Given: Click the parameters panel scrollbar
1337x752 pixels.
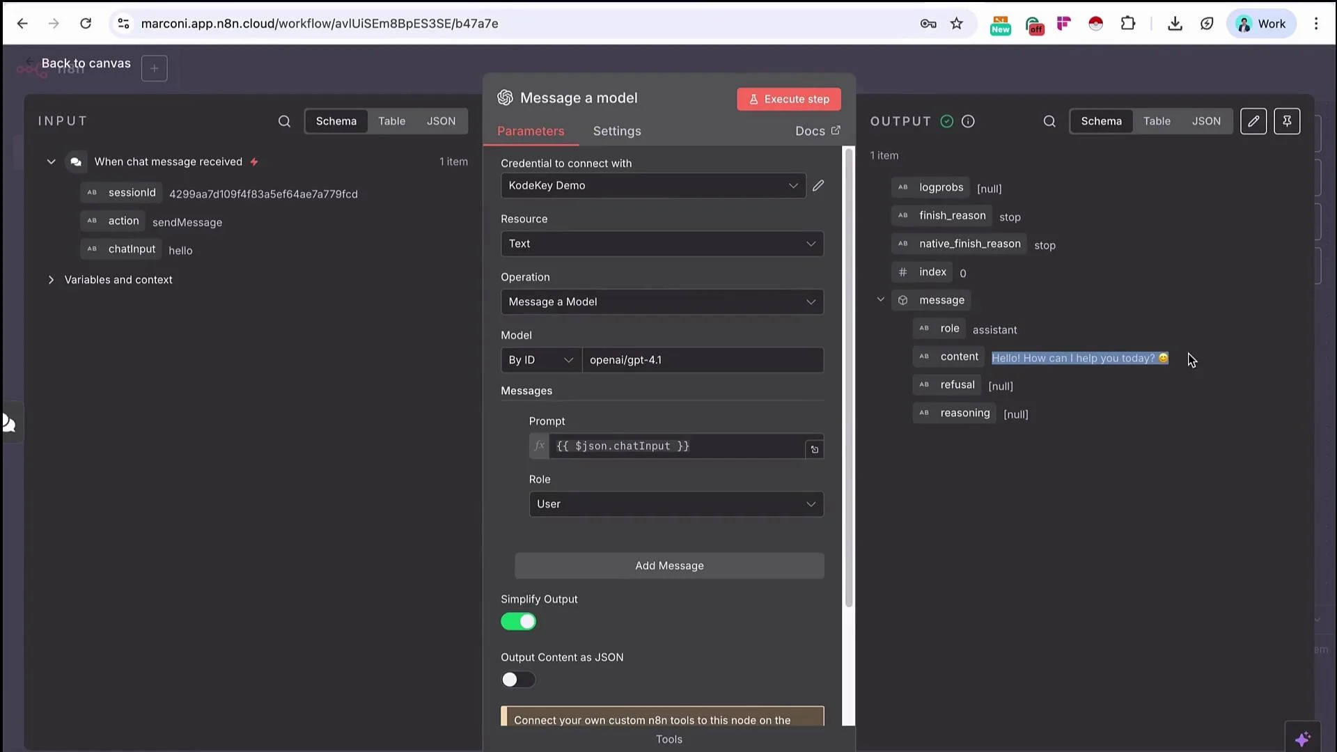Looking at the screenshot, I should pyautogui.click(x=848, y=376).
